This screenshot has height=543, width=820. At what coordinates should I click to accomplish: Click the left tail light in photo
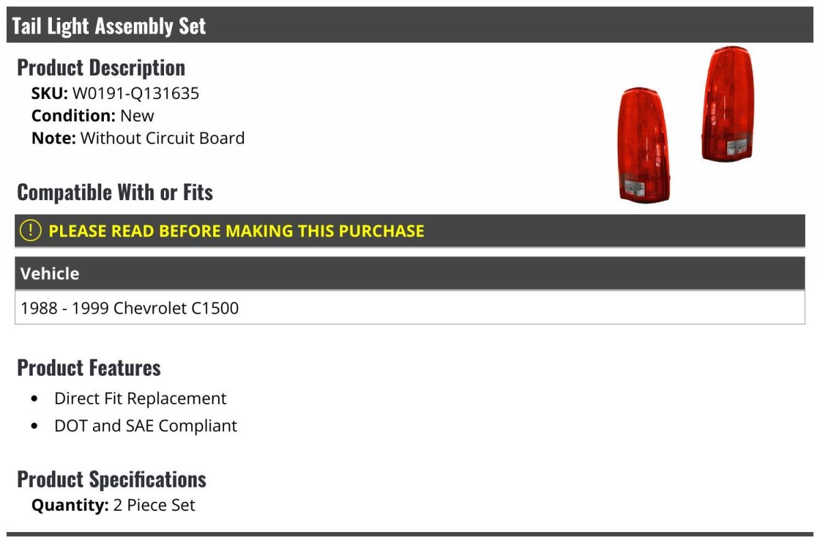click(644, 145)
